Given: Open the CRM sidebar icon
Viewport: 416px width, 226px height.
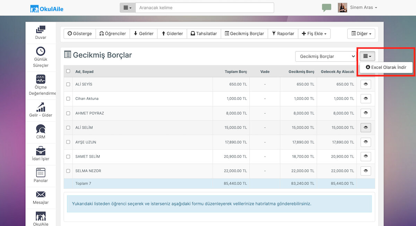Looking at the screenshot, I should tap(41, 129).
